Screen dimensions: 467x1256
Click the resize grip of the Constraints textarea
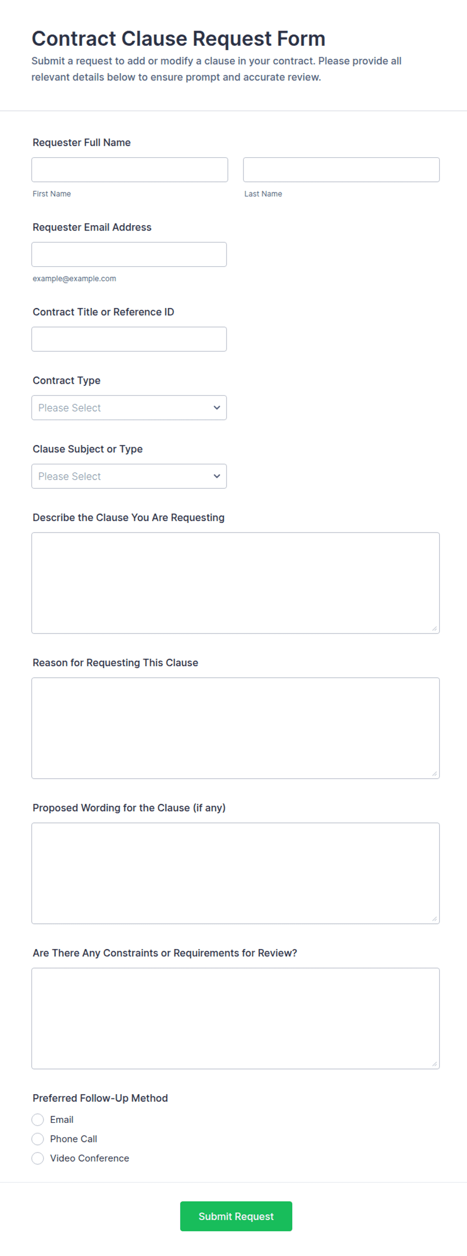click(x=434, y=1064)
